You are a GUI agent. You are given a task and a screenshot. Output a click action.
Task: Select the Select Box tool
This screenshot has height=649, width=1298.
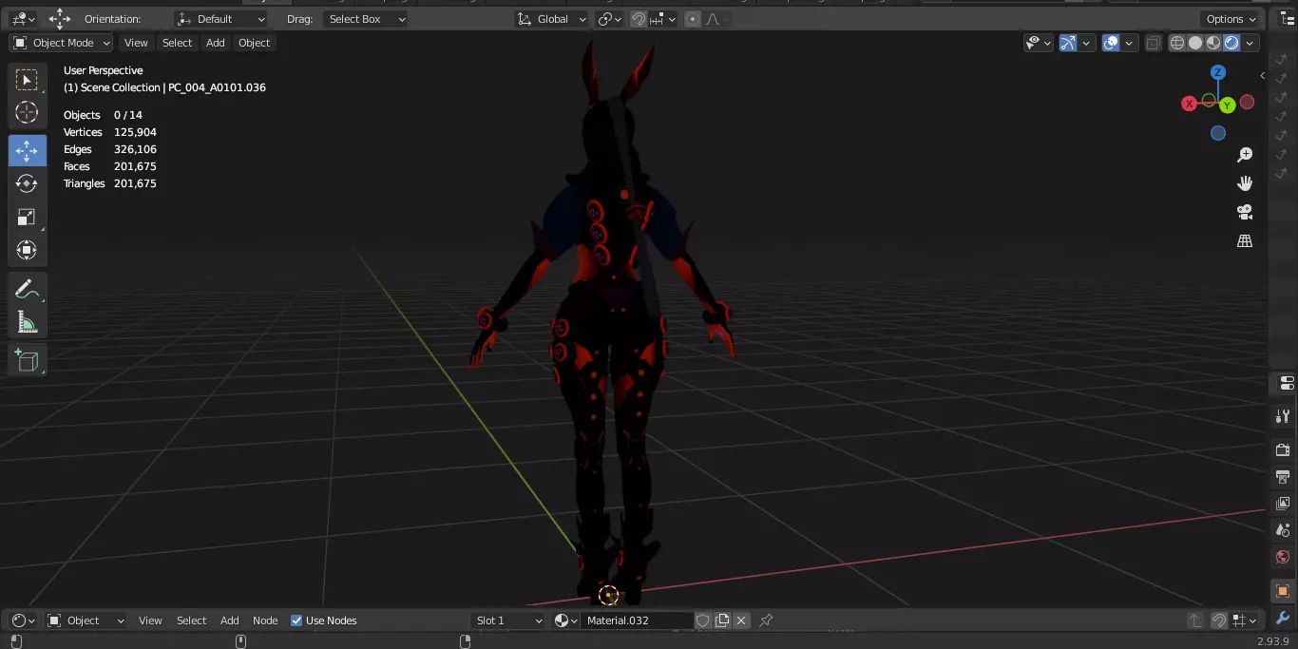[x=27, y=80]
